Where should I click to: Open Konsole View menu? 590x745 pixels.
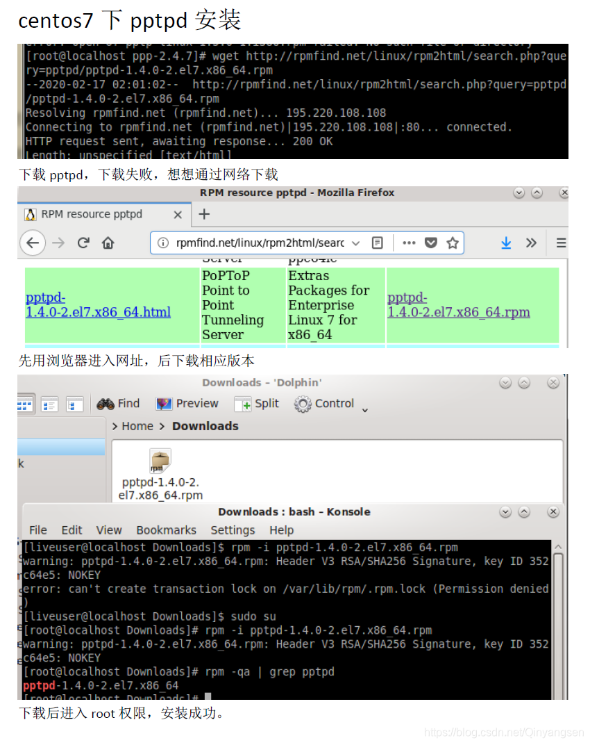pos(109,530)
